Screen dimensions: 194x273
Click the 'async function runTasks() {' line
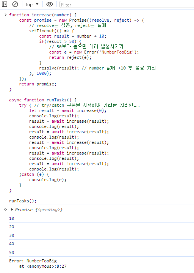43,100
